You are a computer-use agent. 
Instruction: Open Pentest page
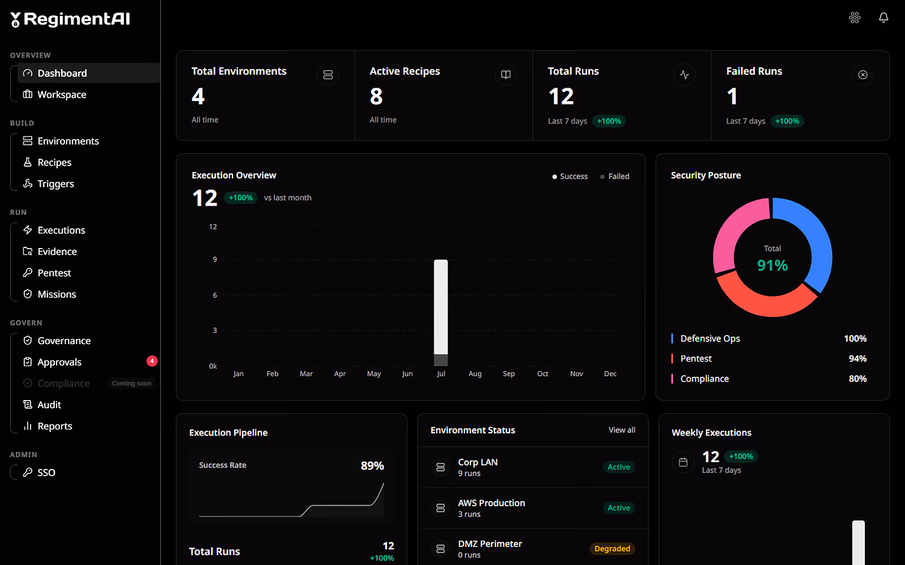coord(88,273)
